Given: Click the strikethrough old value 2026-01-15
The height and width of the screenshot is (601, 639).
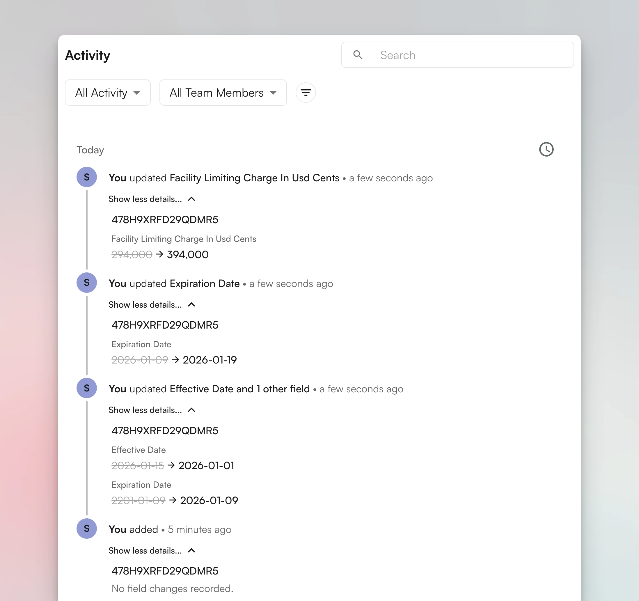Looking at the screenshot, I should (x=138, y=465).
